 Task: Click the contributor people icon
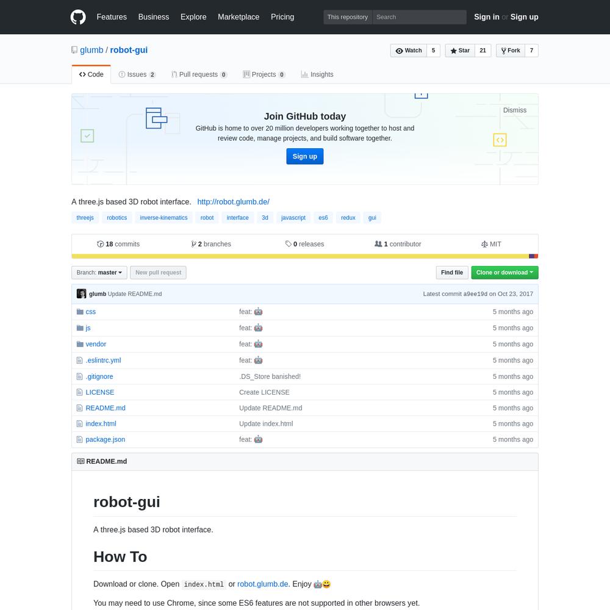(x=378, y=243)
